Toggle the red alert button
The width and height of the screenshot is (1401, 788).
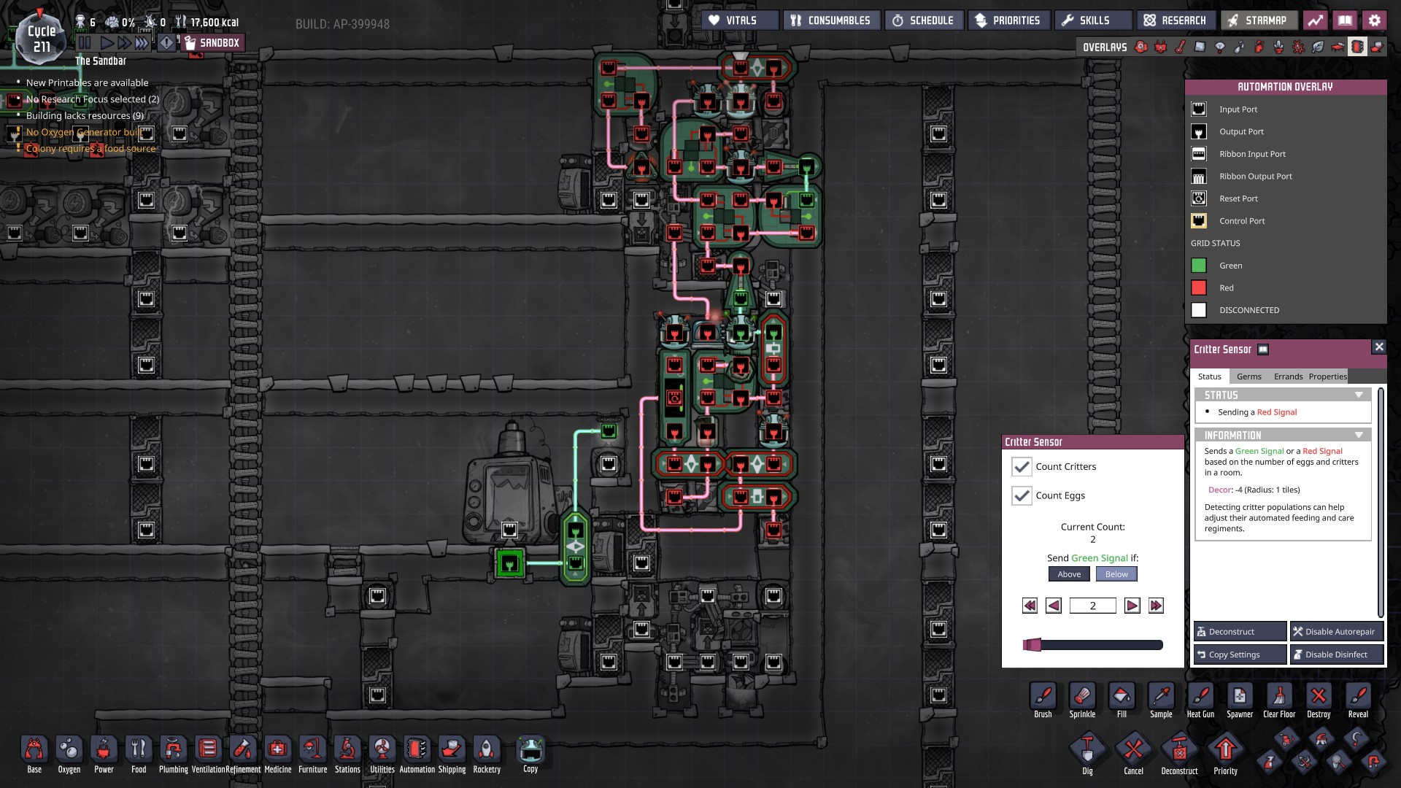167,43
